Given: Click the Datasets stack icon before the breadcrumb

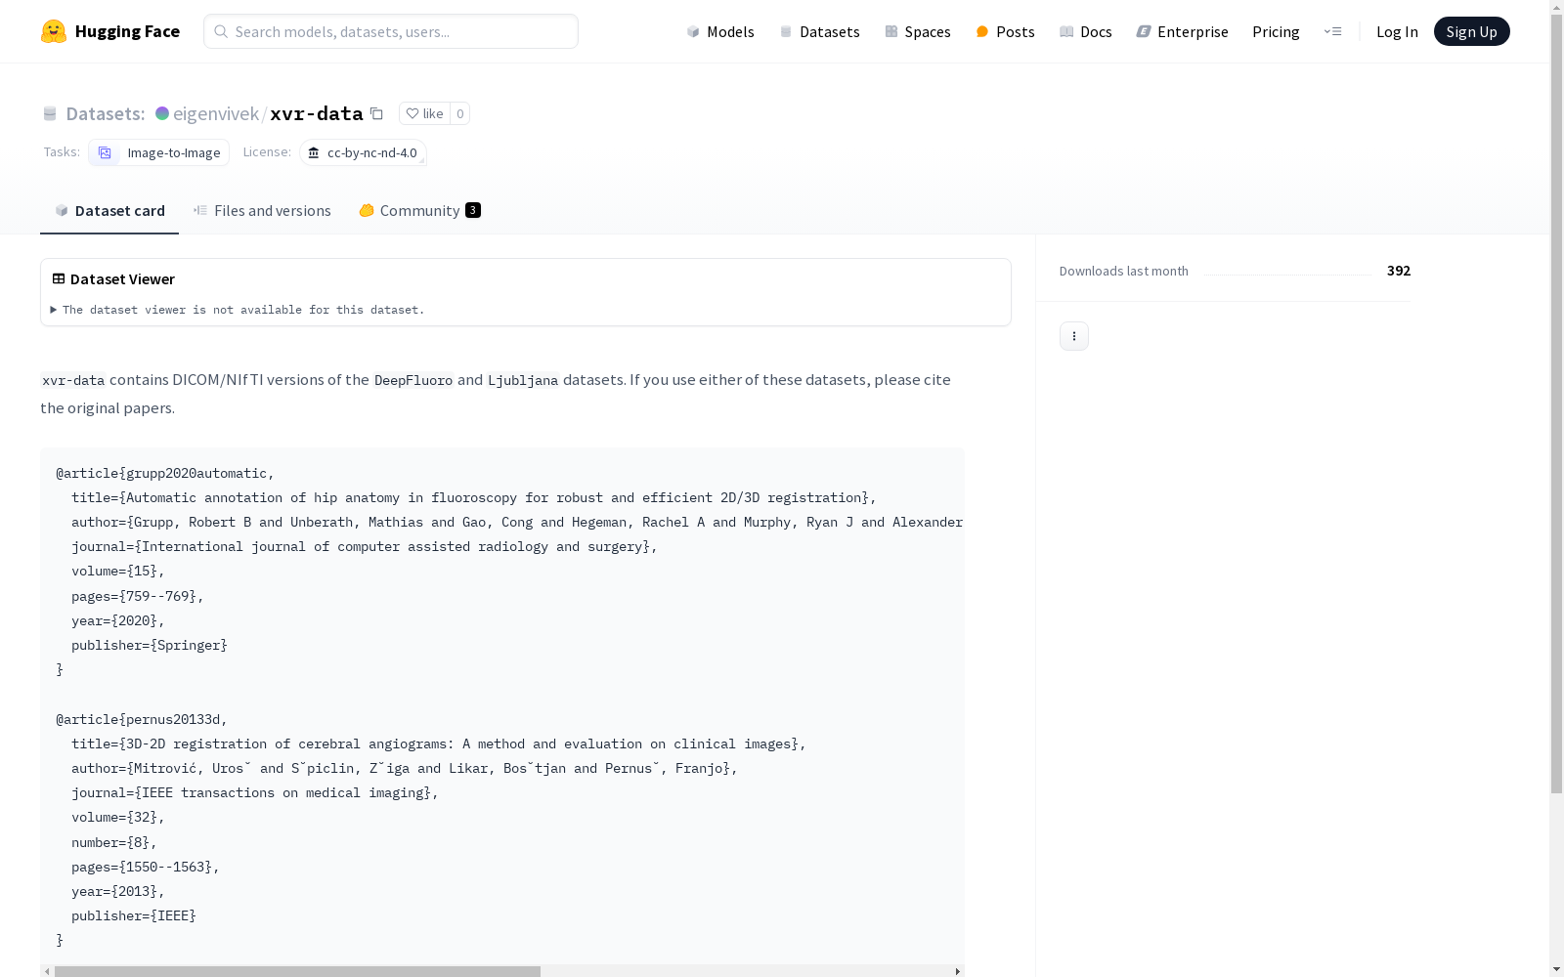Looking at the screenshot, I should tap(50, 113).
